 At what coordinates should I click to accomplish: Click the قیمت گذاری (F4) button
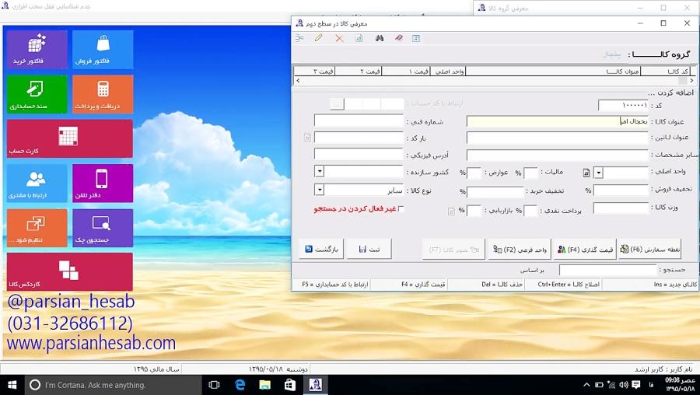[x=584, y=249]
